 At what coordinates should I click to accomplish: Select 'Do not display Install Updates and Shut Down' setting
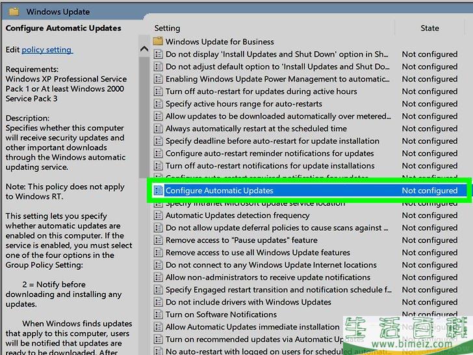(x=277, y=55)
